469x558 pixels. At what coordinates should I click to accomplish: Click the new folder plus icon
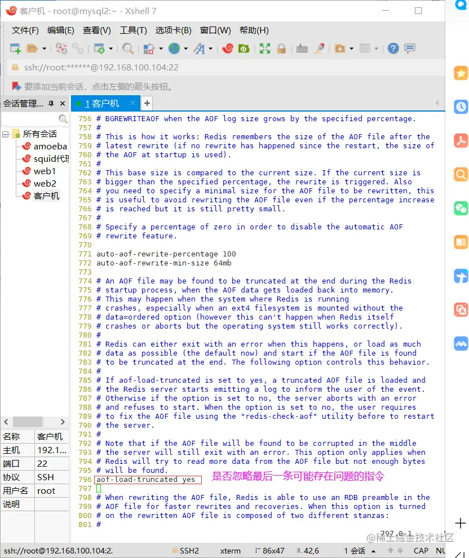click(x=340, y=48)
